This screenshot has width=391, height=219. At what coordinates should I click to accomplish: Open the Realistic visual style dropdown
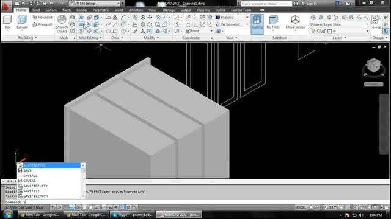pos(232,18)
